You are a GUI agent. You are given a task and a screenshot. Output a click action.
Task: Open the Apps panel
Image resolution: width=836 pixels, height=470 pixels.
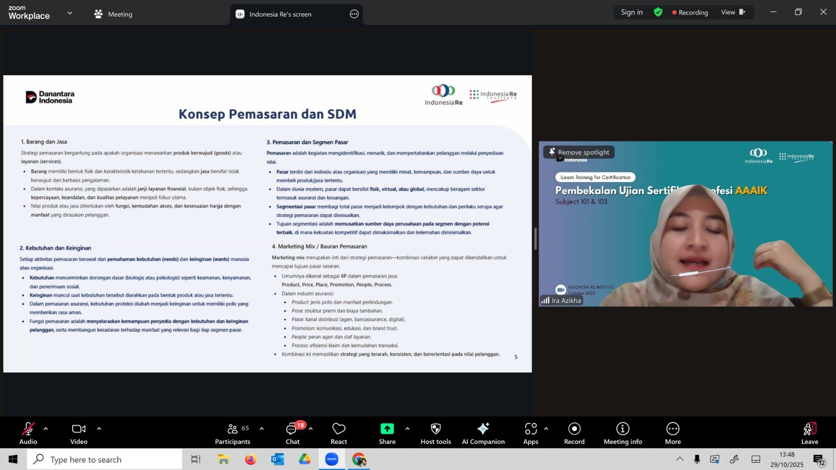[530, 433]
